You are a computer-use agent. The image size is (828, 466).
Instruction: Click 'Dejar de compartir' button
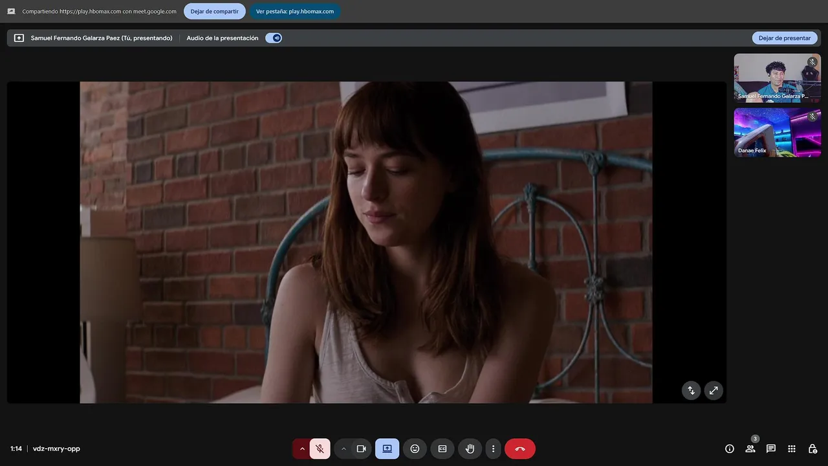pyautogui.click(x=214, y=11)
